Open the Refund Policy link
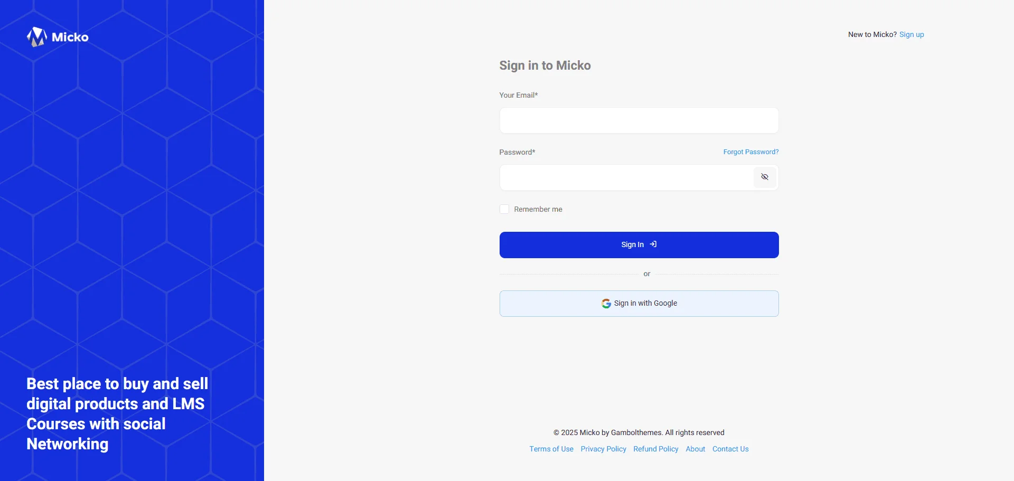Viewport: 1014px width, 481px height. pos(655,449)
